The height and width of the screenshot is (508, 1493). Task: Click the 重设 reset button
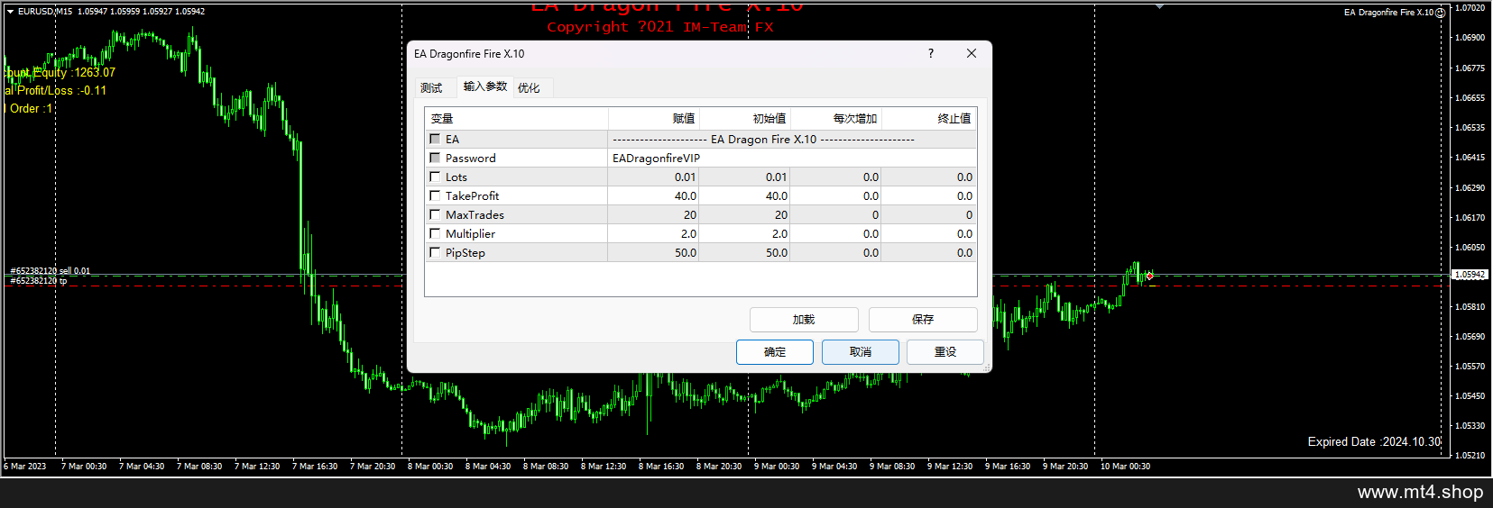pos(945,352)
